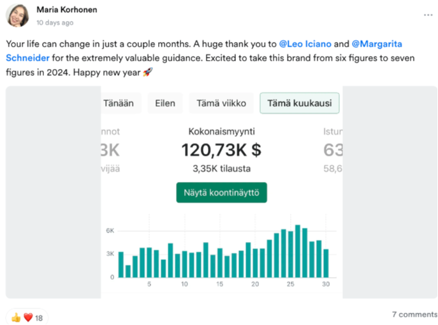Click the rocket emoji in post text
Viewport: 438px width, 325px height.
point(147,73)
